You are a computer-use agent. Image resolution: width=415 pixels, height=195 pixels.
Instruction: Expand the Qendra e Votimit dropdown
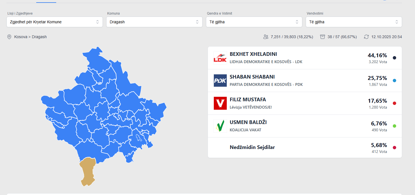pyautogui.click(x=254, y=22)
